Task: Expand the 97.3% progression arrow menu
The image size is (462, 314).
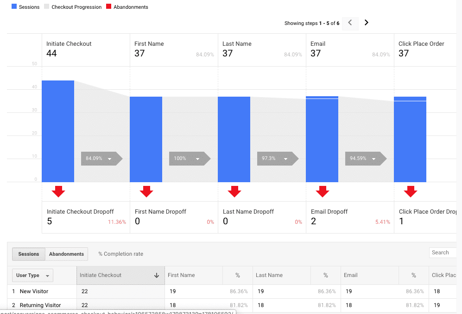Action: (286, 159)
